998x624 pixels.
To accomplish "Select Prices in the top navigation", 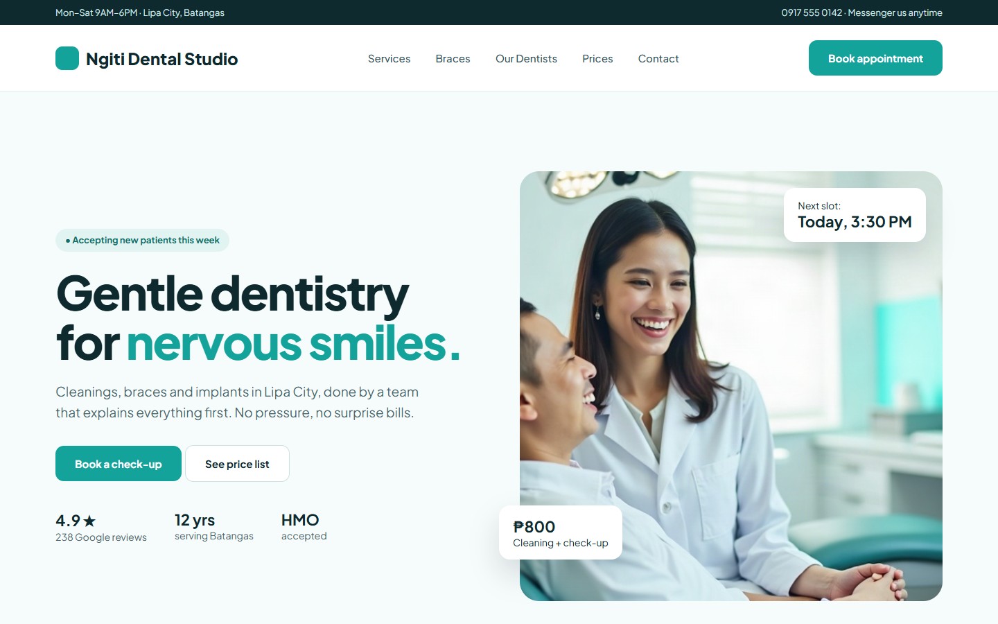I will pyautogui.click(x=597, y=59).
